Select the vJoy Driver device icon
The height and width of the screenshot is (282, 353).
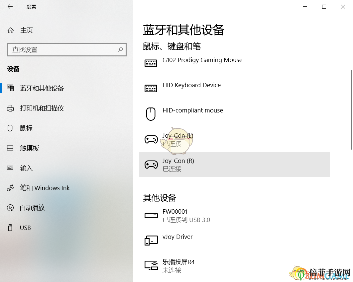click(x=151, y=241)
